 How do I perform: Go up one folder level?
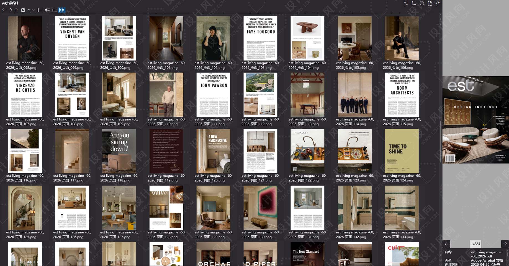(x=16, y=10)
